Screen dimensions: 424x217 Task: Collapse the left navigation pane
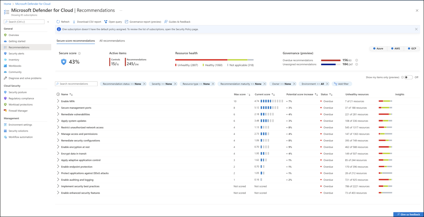click(48, 21)
